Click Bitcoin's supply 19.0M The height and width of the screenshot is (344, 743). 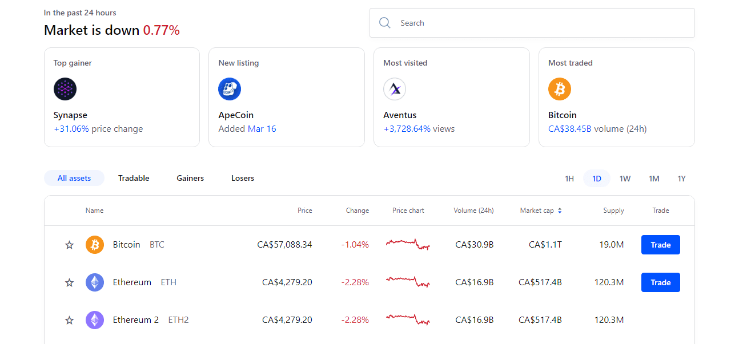pyautogui.click(x=612, y=245)
